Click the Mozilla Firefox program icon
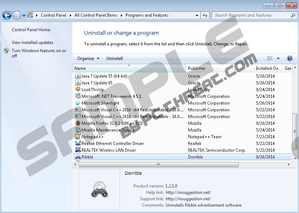Screen dimensions: 299x213 [x=78, y=123]
